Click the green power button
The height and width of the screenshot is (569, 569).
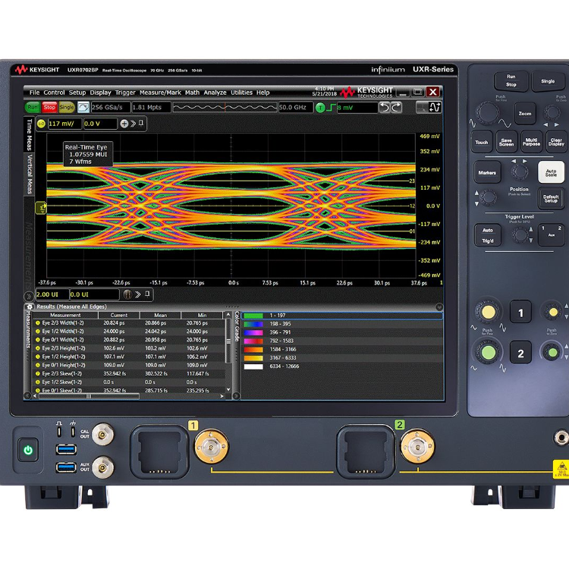[28, 450]
